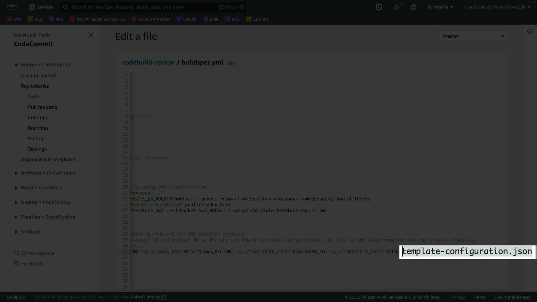Open the Services grid menu

41,7
